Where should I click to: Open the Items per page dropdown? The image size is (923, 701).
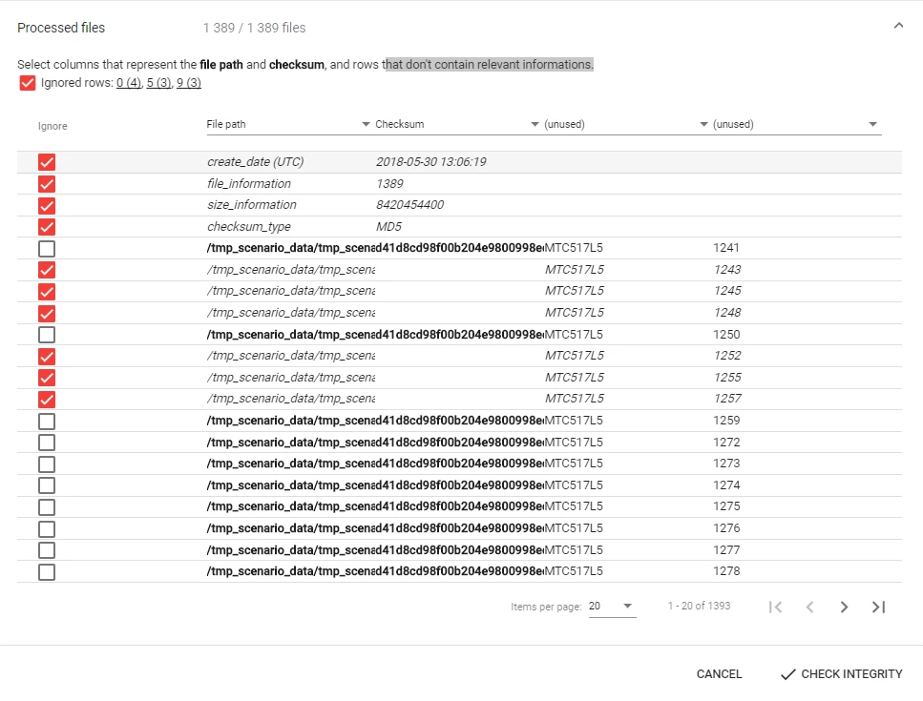click(x=612, y=607)
